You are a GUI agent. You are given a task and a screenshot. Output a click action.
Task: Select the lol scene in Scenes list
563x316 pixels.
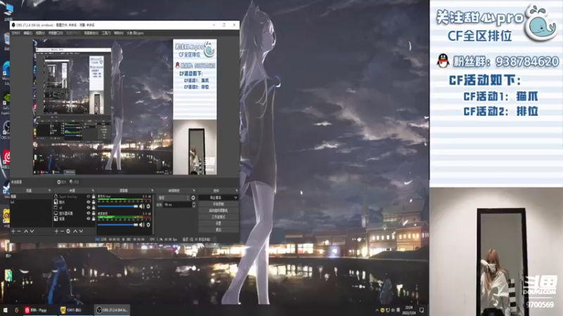31,202
